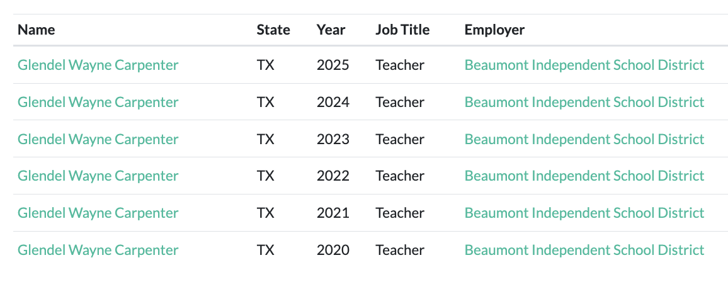Image resolution: width=728 pixels, height=282 pixels.
Task: Open Glendel Wayne Carpenter's 2025 record
Action: (x=98, y=65)
